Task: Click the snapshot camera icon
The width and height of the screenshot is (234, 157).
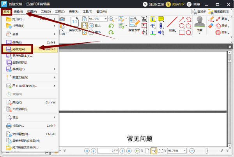Action: 62,19
